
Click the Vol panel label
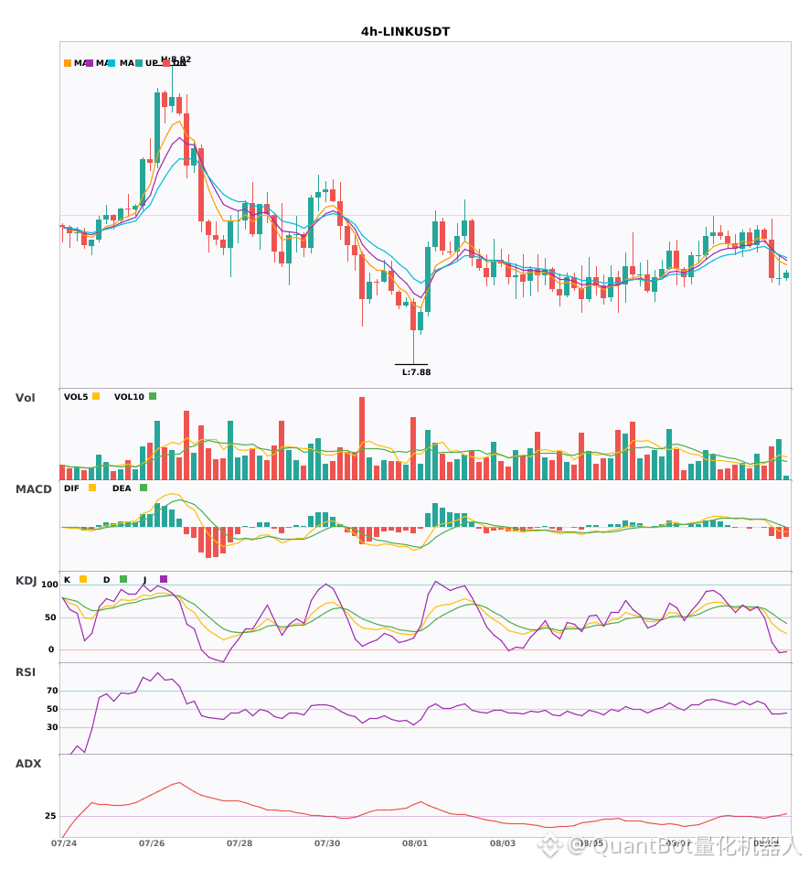[25, 398]
